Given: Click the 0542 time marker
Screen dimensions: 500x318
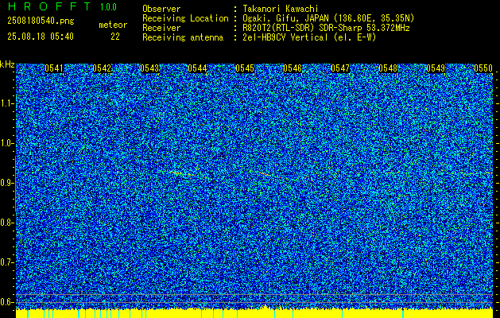Looking at the screenshot, I should pyautogui.click(x=102, y=68).
